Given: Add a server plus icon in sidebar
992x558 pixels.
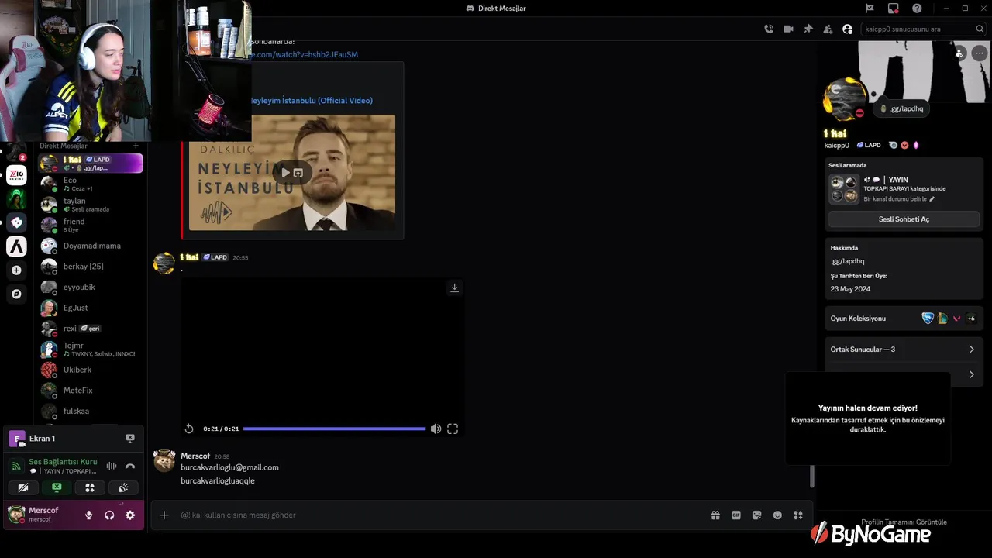Looking at the screenshot, I should click(x=16, y=270).
